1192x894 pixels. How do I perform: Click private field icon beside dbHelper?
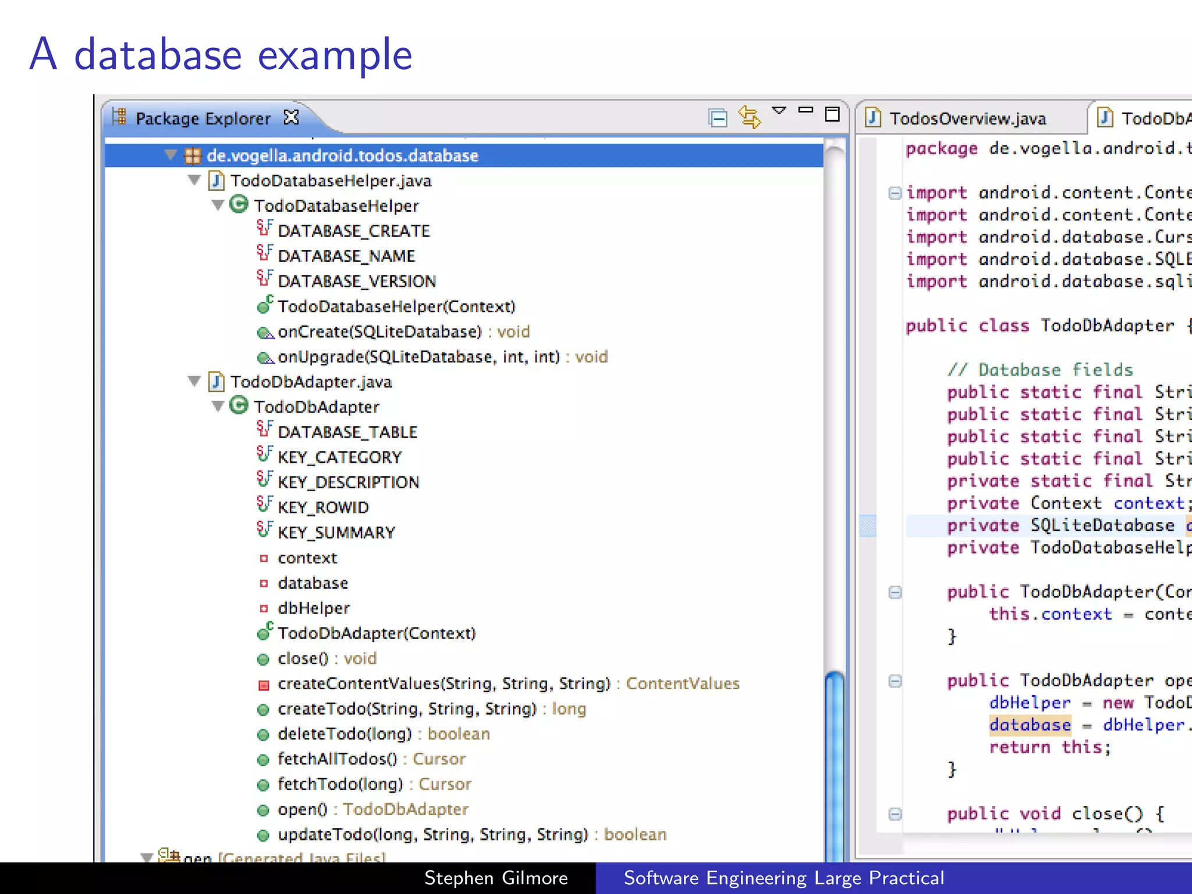pyautogui.click(x=264, y=609)
